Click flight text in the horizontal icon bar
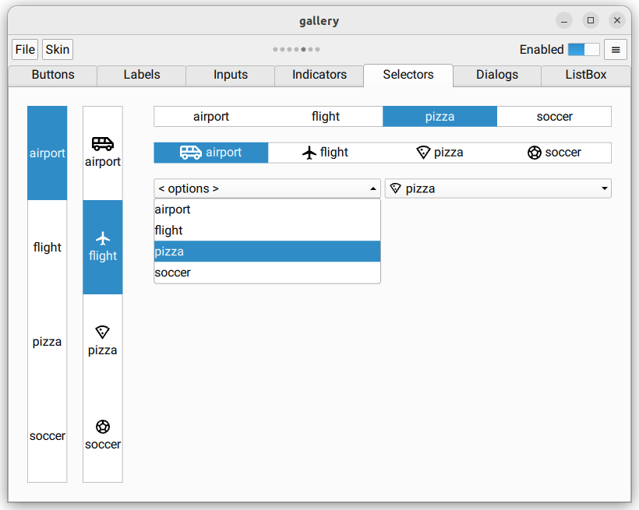 click(334, 153)
